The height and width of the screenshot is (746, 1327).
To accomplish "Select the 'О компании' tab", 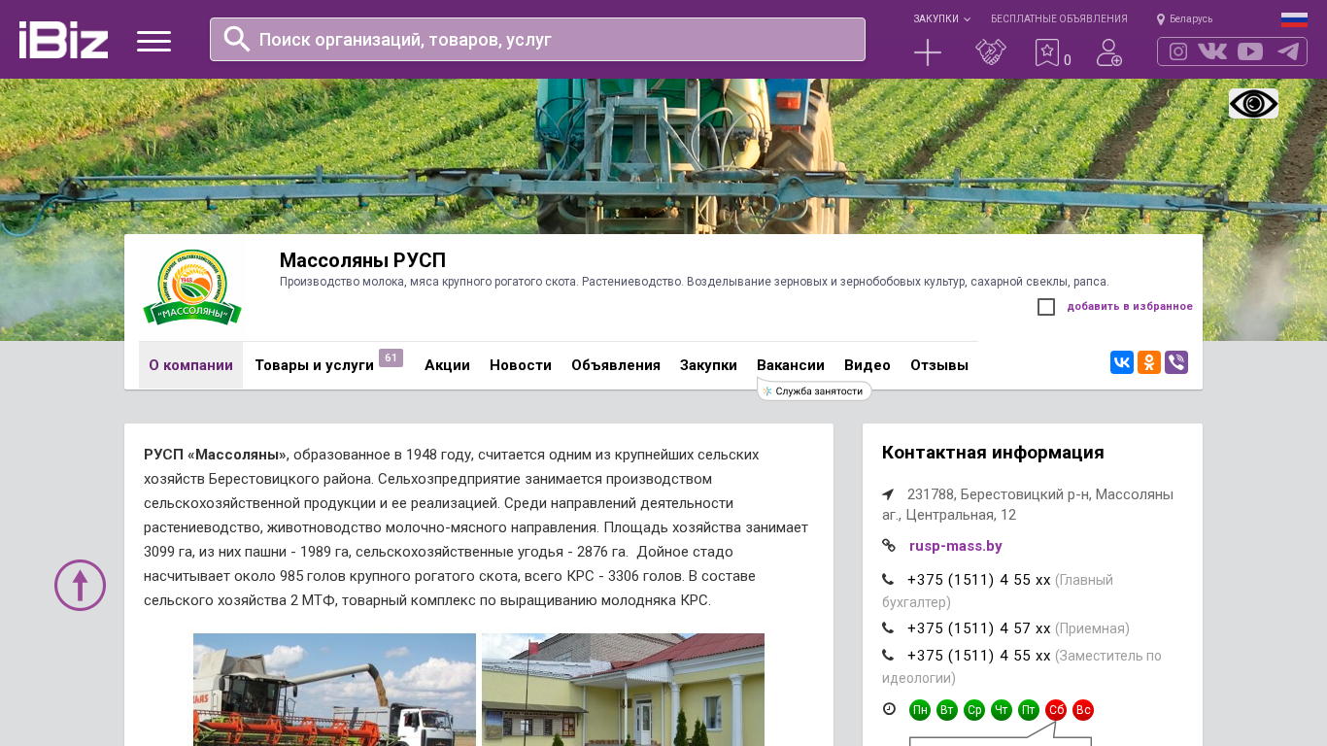I will pyautogui.click(x=190, y=365).
